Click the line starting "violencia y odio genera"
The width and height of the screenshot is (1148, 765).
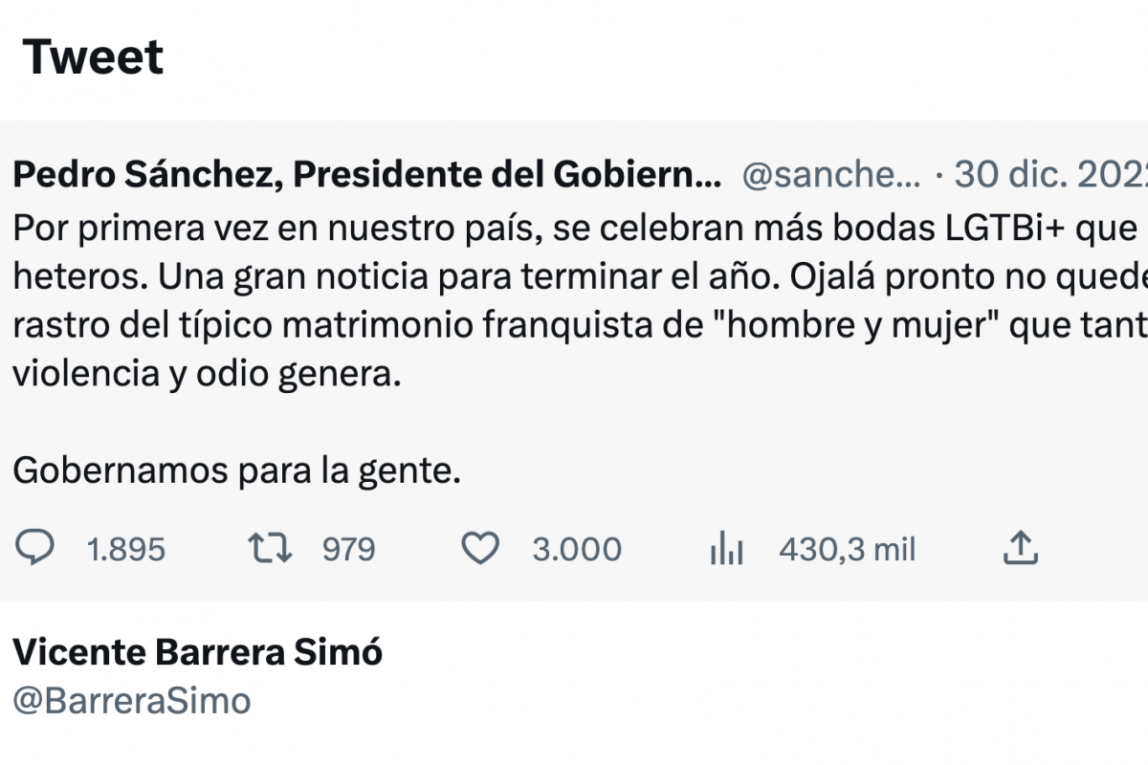coord(203,374)
